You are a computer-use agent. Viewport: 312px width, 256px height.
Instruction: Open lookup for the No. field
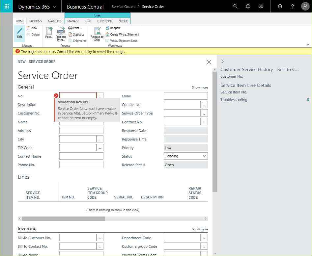pyautogui.click(x=100, y=95)
